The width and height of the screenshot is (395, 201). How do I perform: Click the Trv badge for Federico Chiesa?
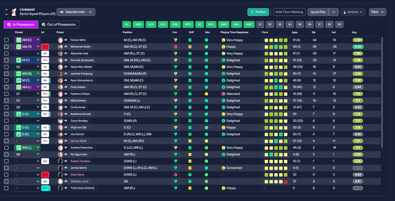click(45, 94)
